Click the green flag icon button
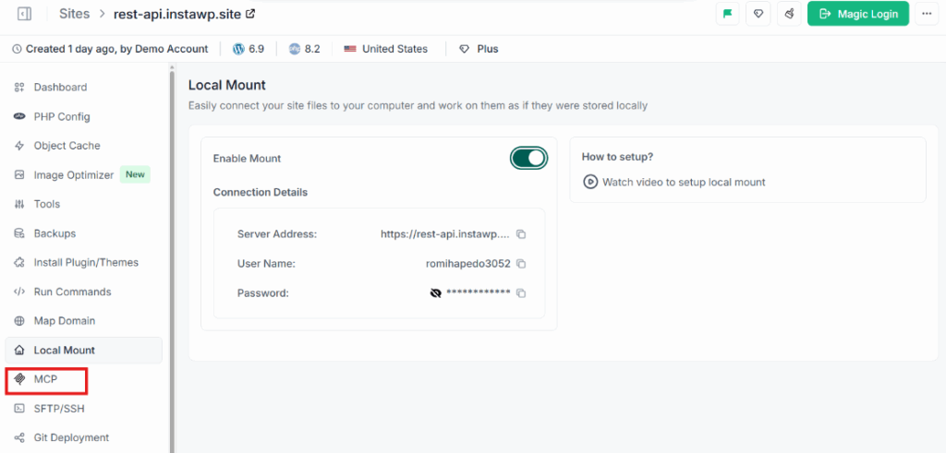The height and width of the screenshot is (453, 946). 728,14
